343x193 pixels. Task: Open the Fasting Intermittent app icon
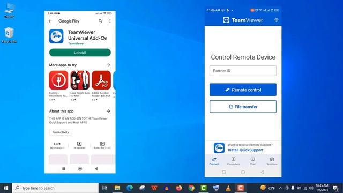(x=58, y=80)
